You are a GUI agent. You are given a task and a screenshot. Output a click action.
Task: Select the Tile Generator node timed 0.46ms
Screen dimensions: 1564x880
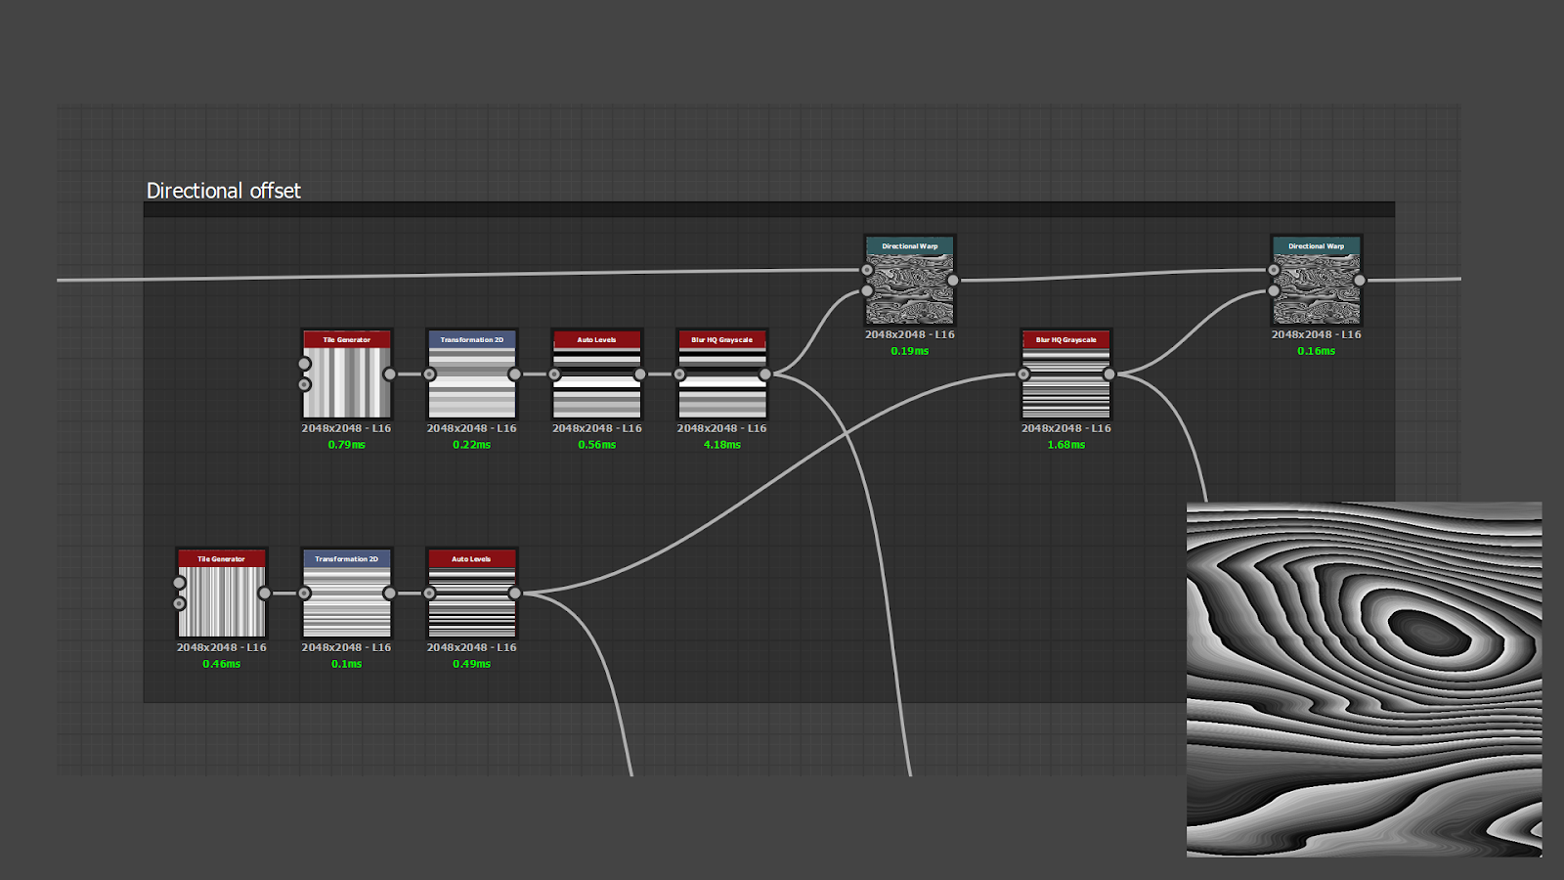(x=222, y=593)
